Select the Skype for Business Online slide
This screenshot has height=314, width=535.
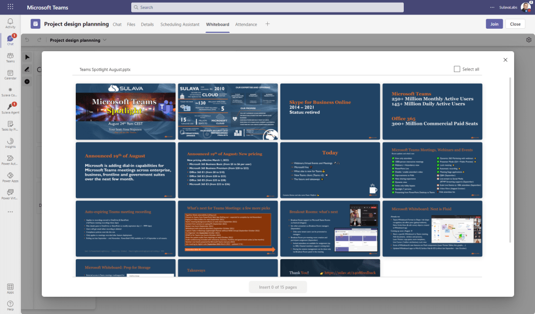330,111
